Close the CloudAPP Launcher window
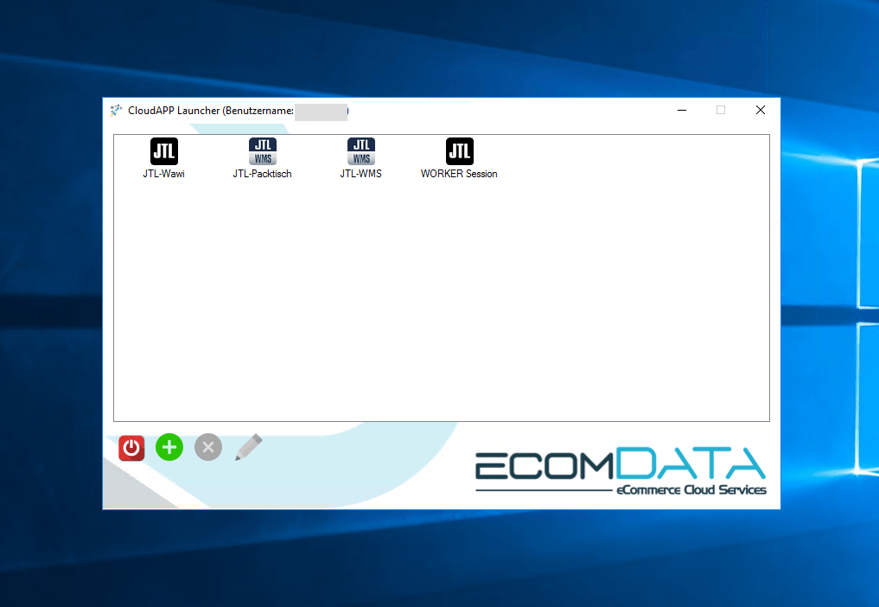The height and width of the screenshot is (607, 879). pyautogui.click(x=760, y=111)
